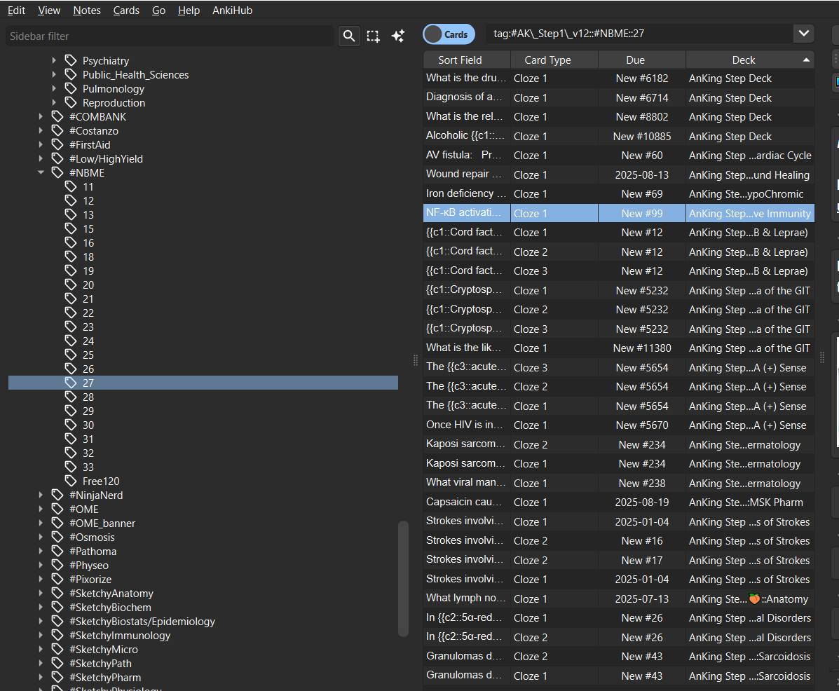Screen dimensions: 839x691
Task: Click the tag icon next to #SketchyMicro
Action: tap(57, 649)
